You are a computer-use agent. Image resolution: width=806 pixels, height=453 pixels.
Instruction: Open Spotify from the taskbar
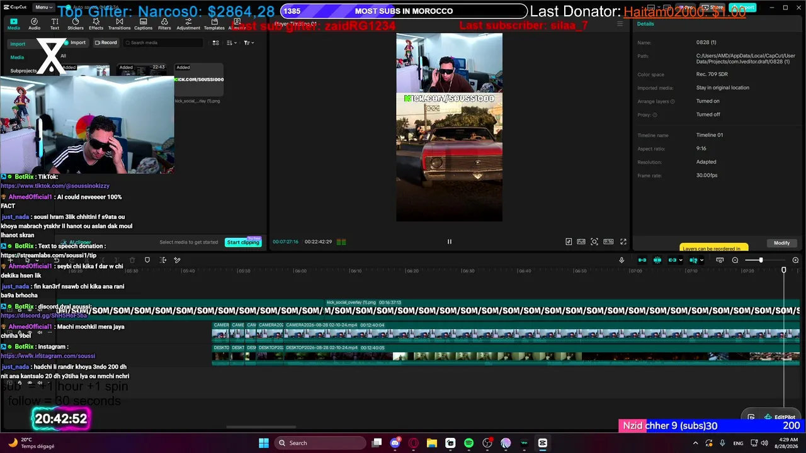point(468,443)
